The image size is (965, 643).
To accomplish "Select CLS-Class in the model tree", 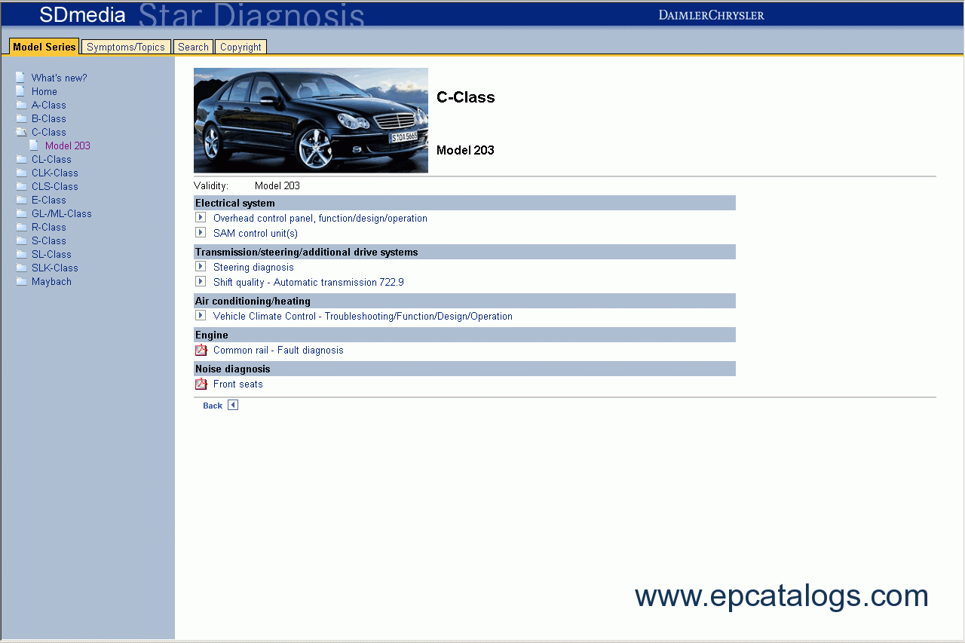I will 55,186.
